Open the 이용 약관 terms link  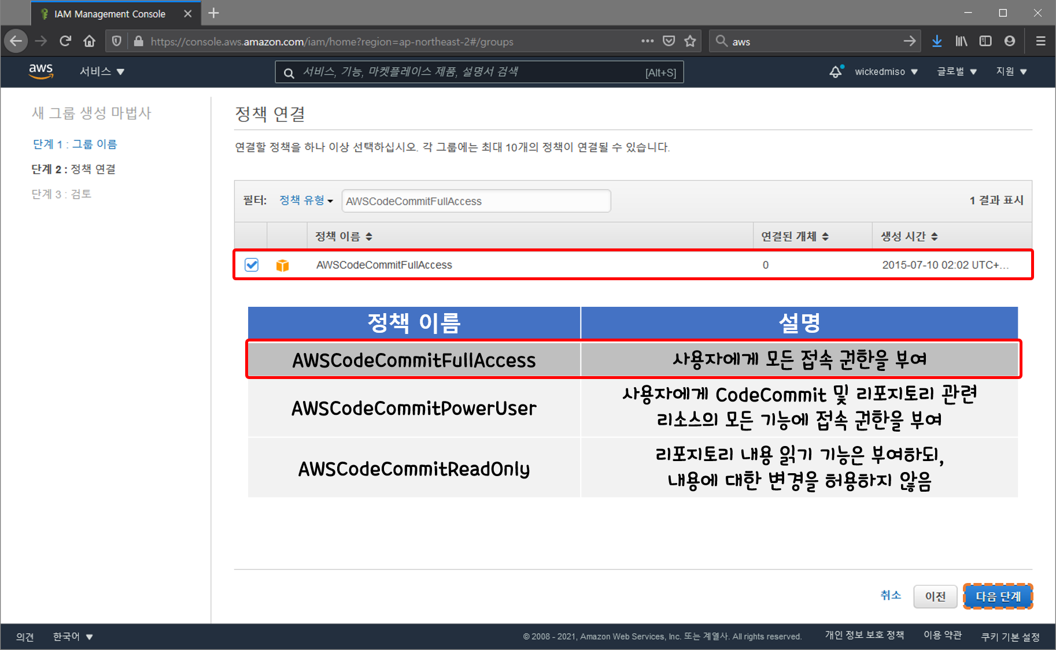coord(942,636)
